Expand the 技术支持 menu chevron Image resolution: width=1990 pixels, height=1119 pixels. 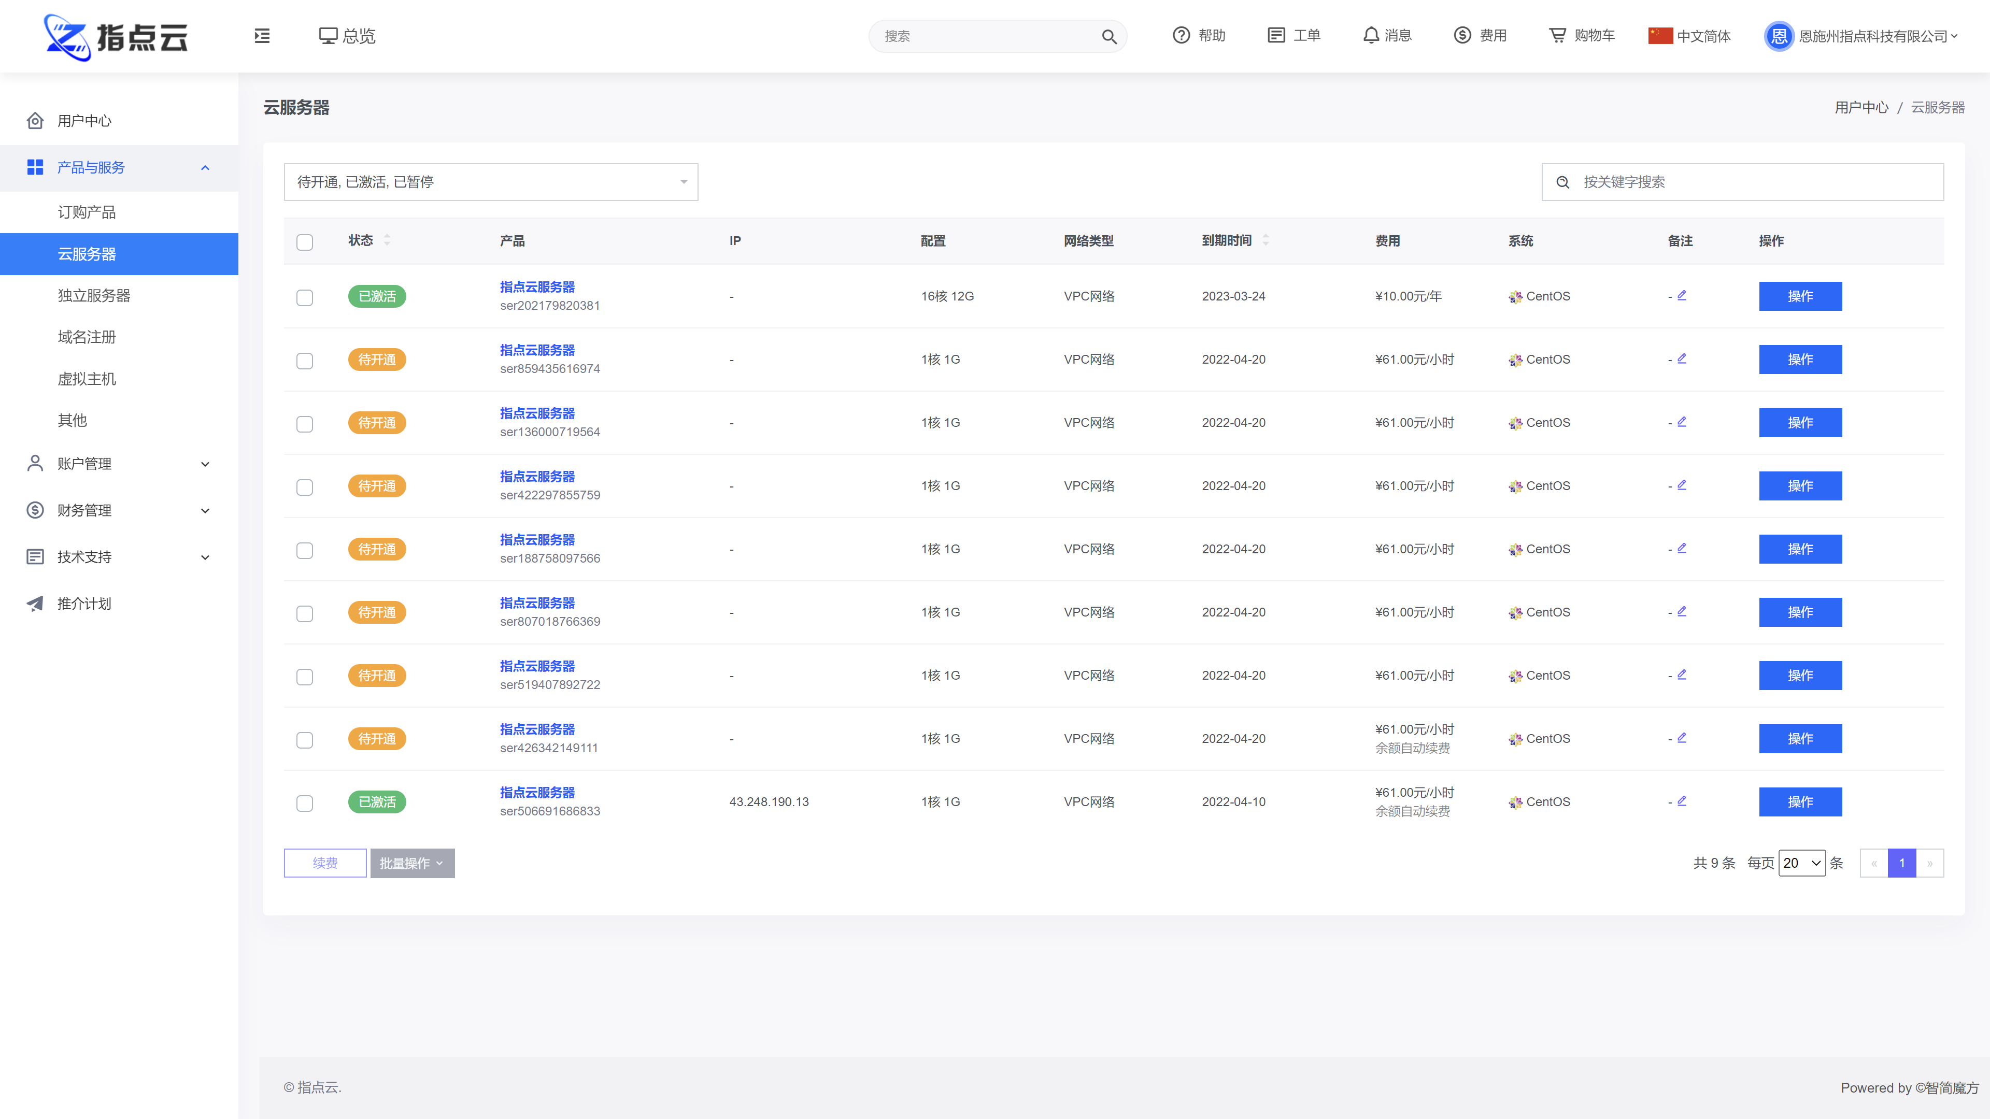pyautogui.click(x=205, y=557)
